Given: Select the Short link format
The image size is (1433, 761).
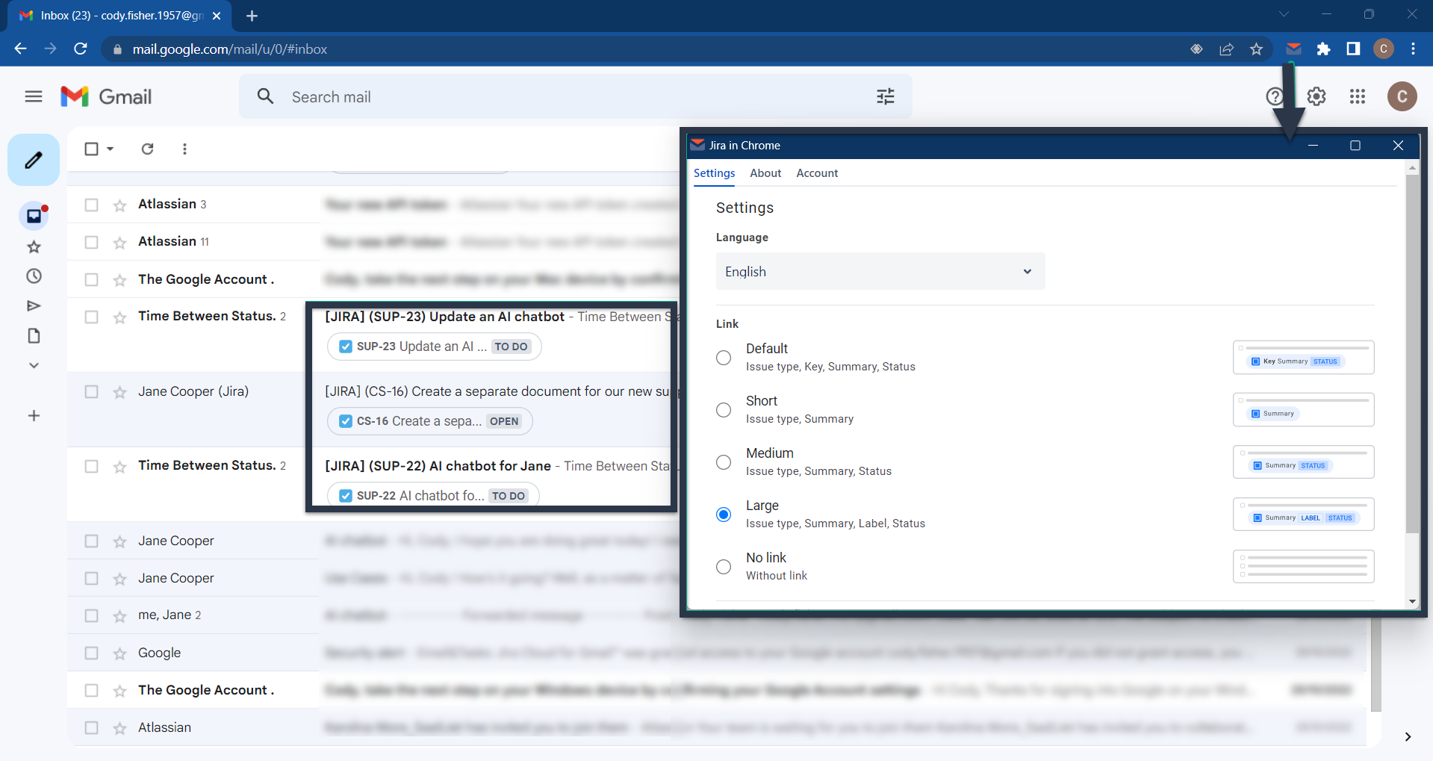Looking at the screenshot, I should [723, 409].
